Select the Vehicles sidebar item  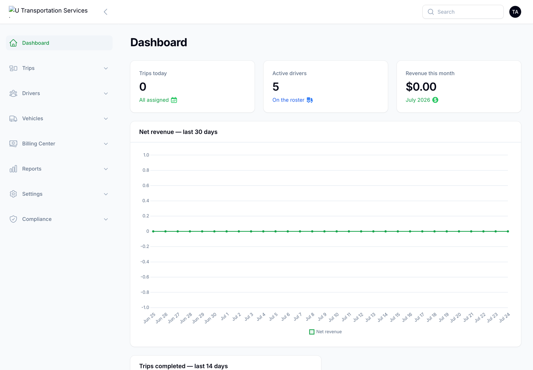(x=59, y=119)
